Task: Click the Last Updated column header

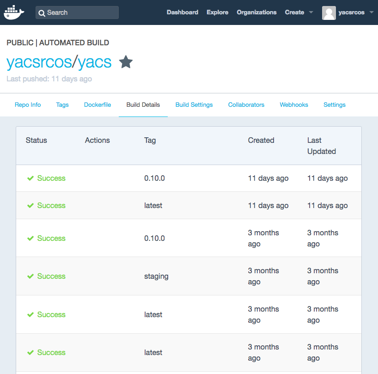Action: pos(322,146)
